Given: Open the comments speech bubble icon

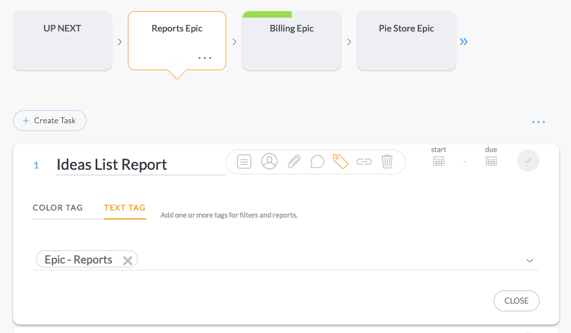Looking at the screenshot, I should click(x=317, y=162).
